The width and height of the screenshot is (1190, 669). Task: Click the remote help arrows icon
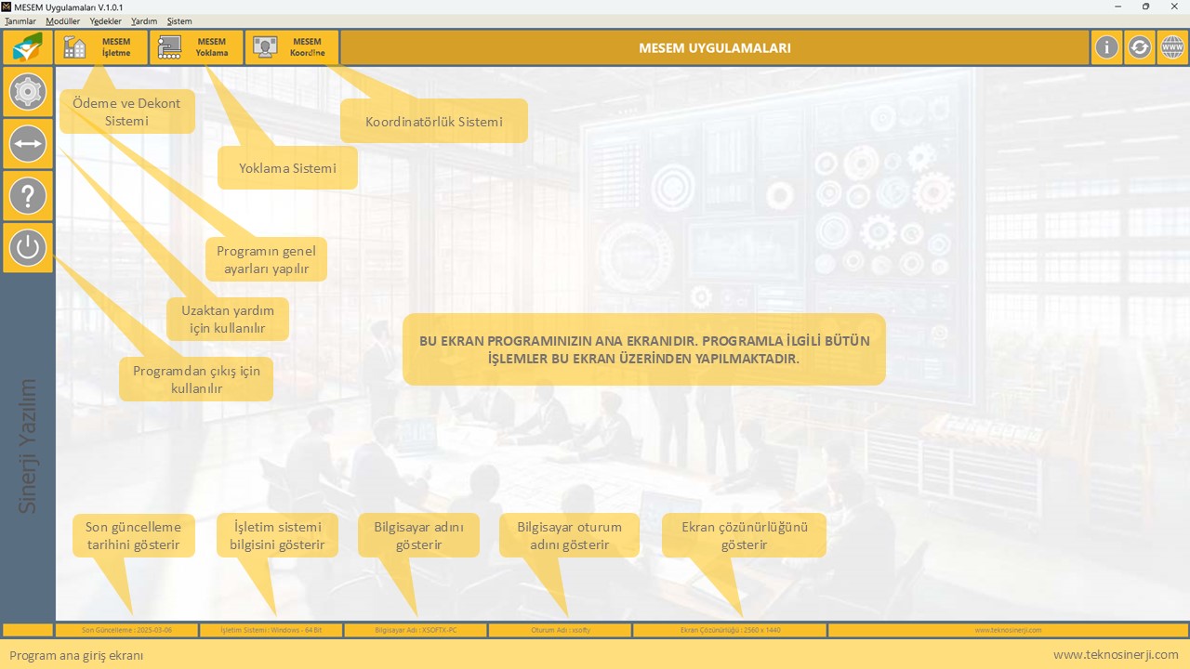tap(28, 144)
